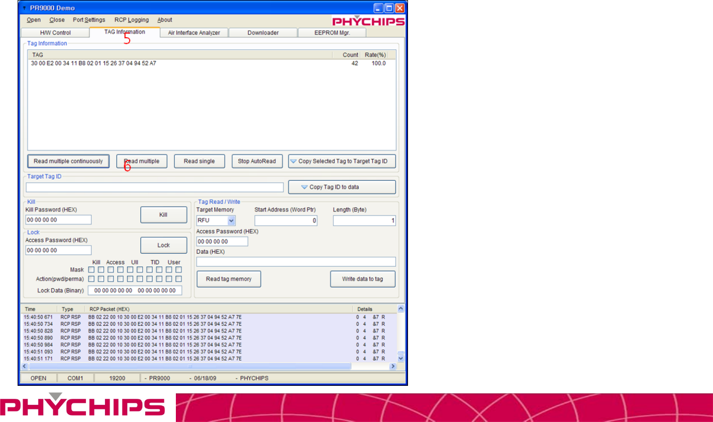Open the Port Settings menu
Screen dimensions: 713x422
click(89, 20)
